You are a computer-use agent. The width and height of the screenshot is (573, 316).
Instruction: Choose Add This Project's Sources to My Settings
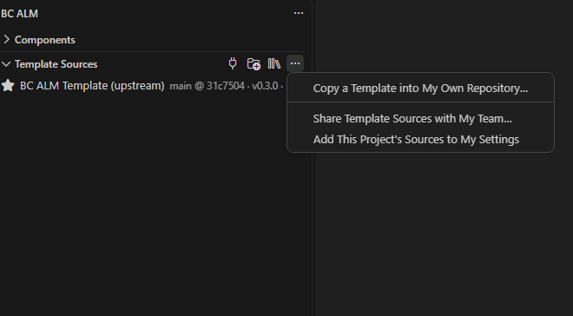(420, 140)
